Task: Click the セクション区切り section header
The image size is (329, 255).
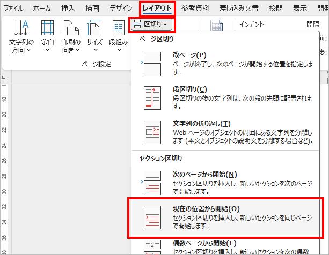Action: 160,159
